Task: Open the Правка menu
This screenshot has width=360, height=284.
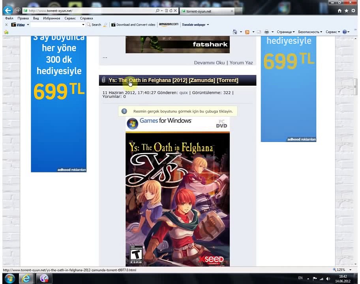Action: 23,18
